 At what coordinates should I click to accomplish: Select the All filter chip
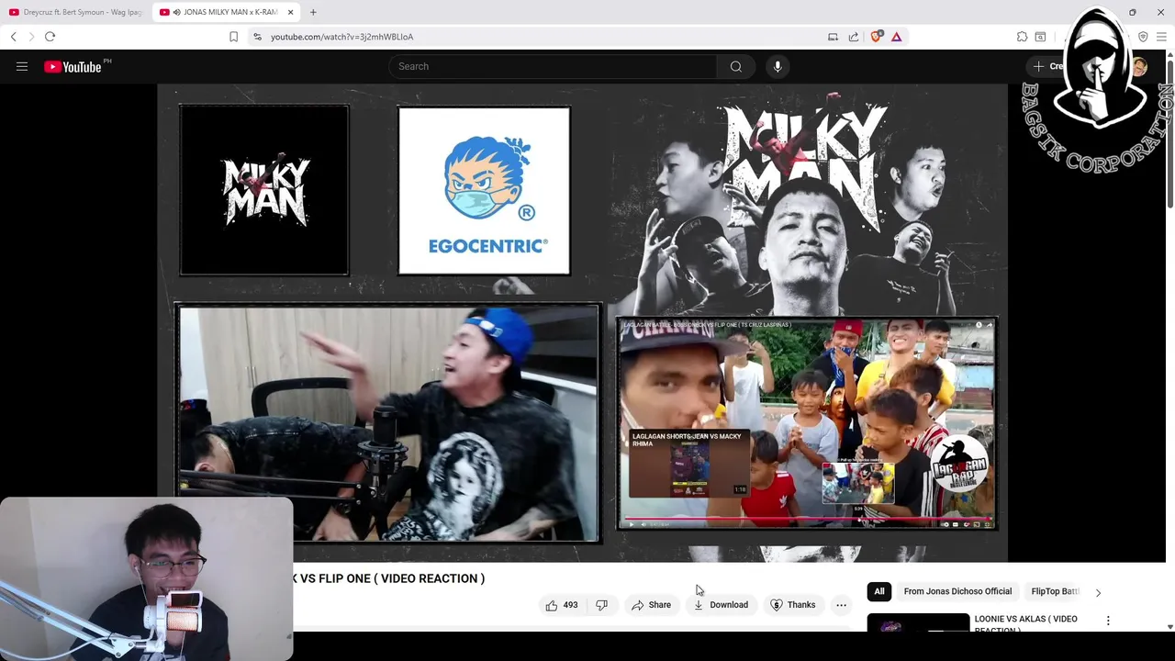(879, 591)
